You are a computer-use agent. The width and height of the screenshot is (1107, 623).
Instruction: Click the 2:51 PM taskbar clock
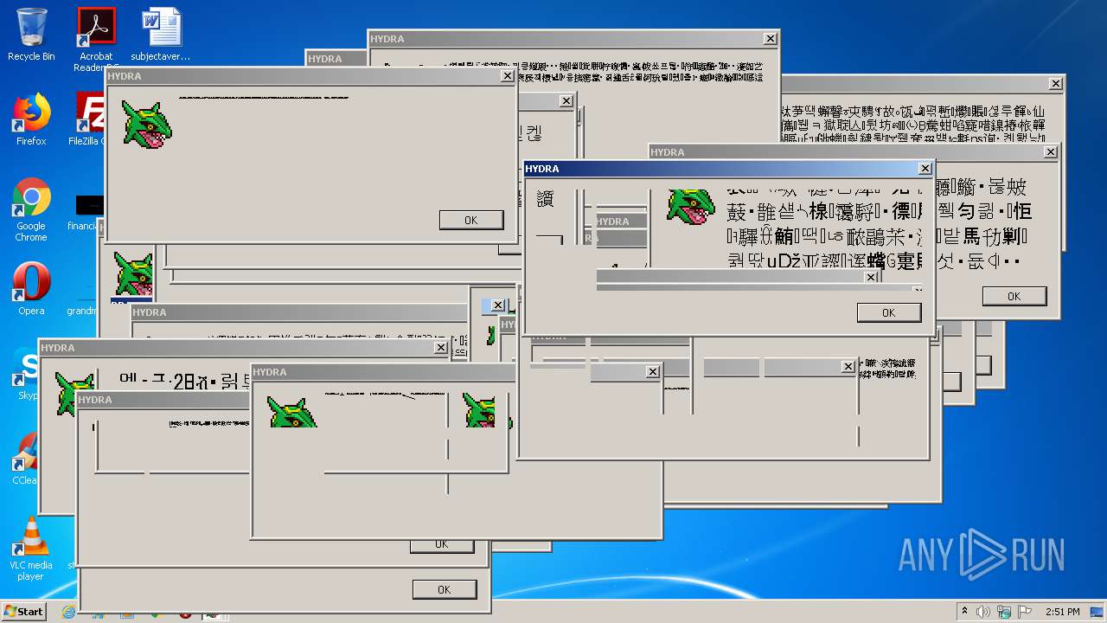(1062, 612)
